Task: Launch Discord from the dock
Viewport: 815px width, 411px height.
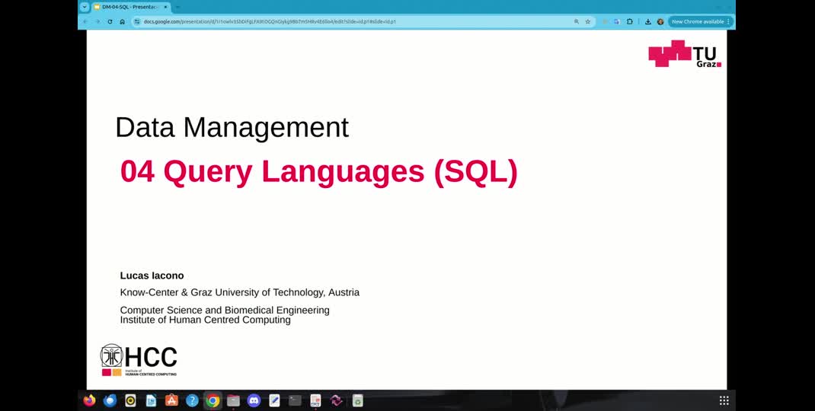Action: pos(254,400)
